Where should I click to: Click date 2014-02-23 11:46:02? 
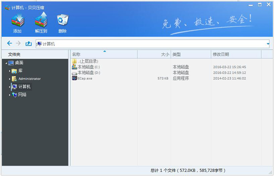[229, 79]
